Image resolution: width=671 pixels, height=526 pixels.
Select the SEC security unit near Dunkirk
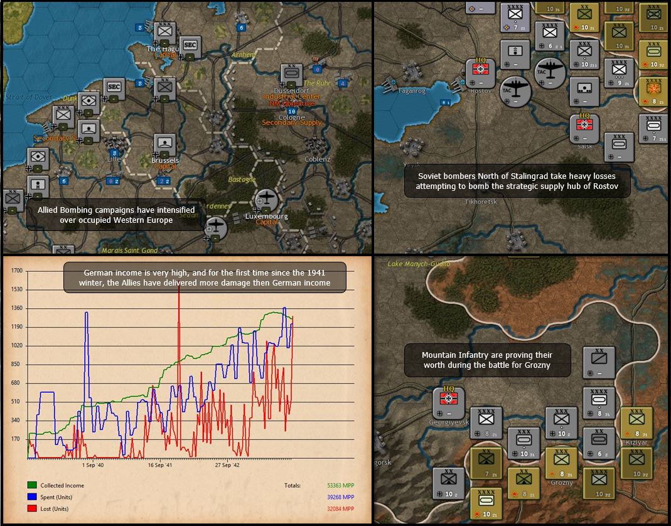[114, 90]
